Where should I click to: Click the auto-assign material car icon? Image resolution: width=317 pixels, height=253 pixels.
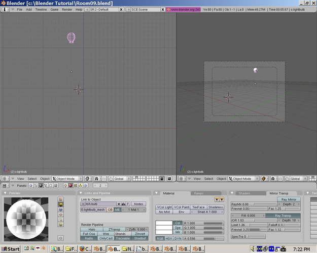(x=123, y=204)
